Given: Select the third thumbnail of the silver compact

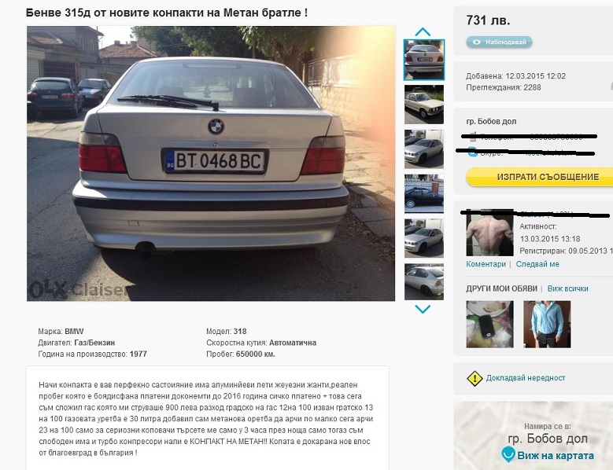Looking at the screenshot, I should pos(424,149).
